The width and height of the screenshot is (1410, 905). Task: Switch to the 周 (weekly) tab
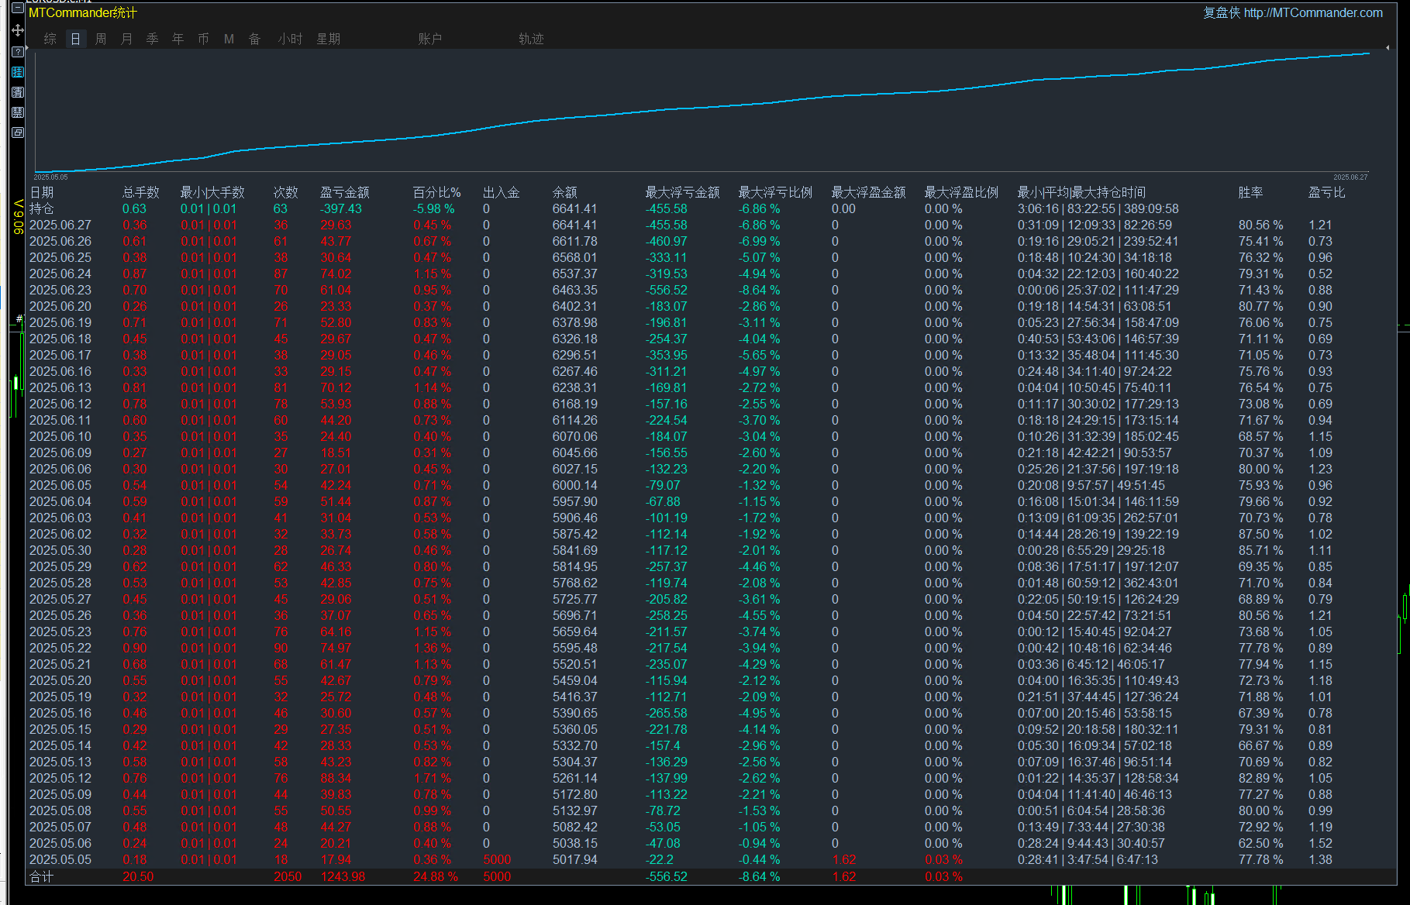[x=101, y=39]
